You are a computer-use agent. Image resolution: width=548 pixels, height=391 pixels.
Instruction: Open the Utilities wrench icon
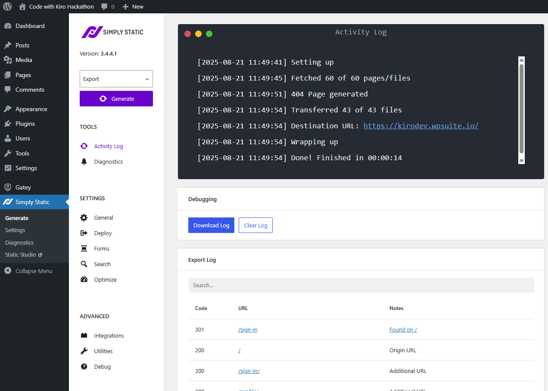pyautogui.click(x=84, y=351)
